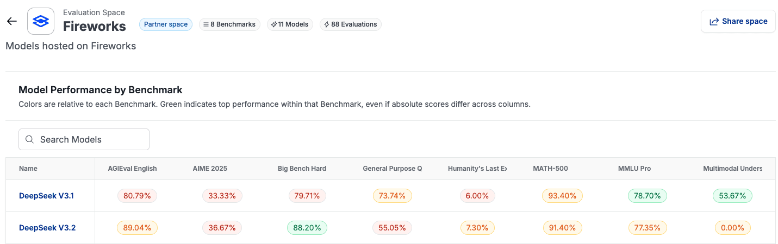
Task: Click the 73.74% score cell
Action: 392,196
